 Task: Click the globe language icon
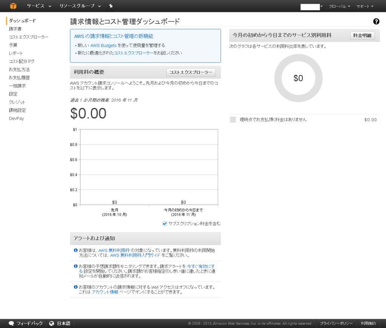pyautogui.click(x=51, y=323)
